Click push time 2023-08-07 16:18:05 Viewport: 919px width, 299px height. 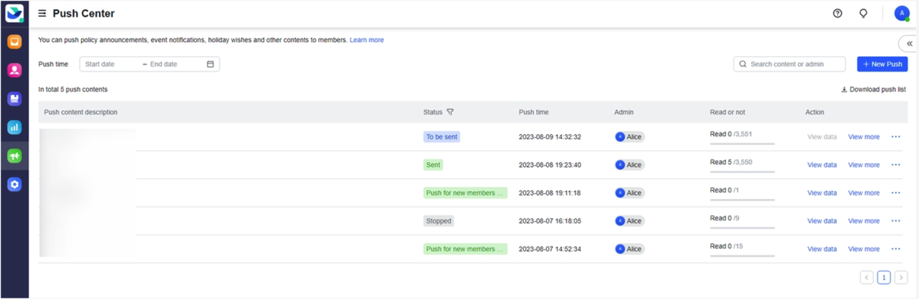coord(550,221)
